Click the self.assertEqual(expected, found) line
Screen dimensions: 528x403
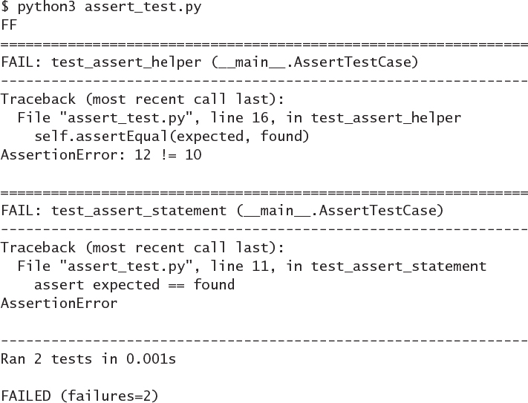161,137
